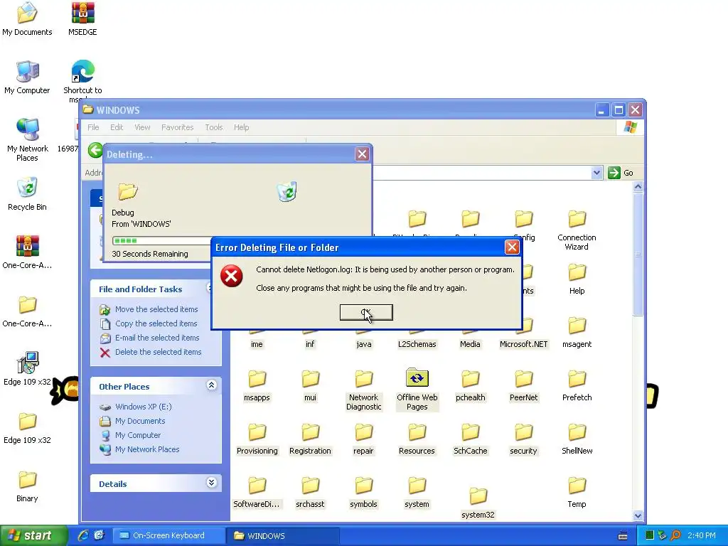This screenshot has width=728, height=546.
Task: Click the vertical scrollbar thumb
Action: 638,254
